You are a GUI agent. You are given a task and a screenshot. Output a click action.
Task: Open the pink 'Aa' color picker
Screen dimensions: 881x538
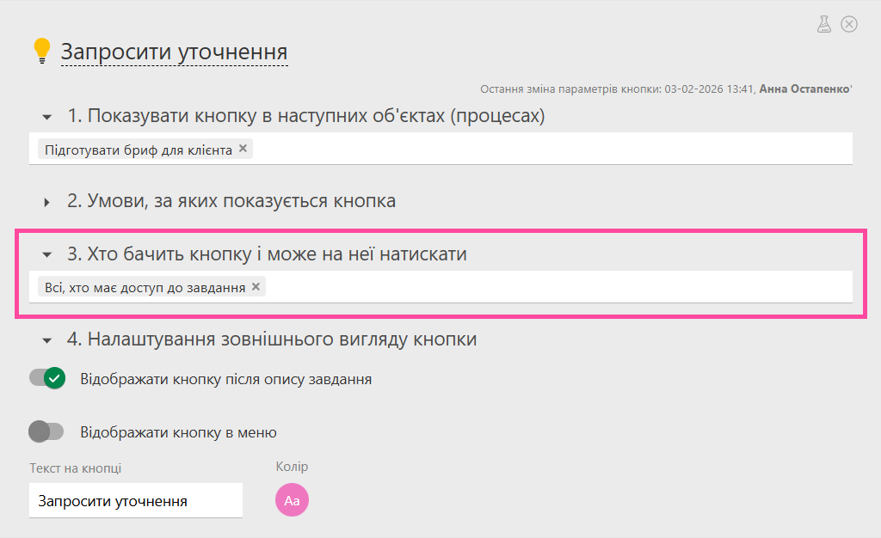click(x=292, y=500)
